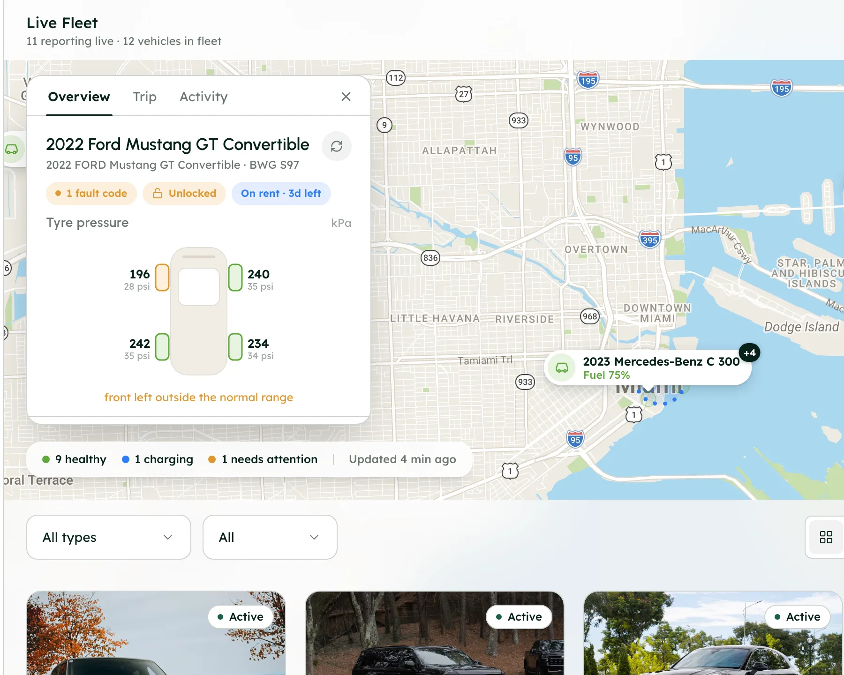Open the first vehicle card with autumn trees
Viewport: 844px width, 675px height.
156,633
